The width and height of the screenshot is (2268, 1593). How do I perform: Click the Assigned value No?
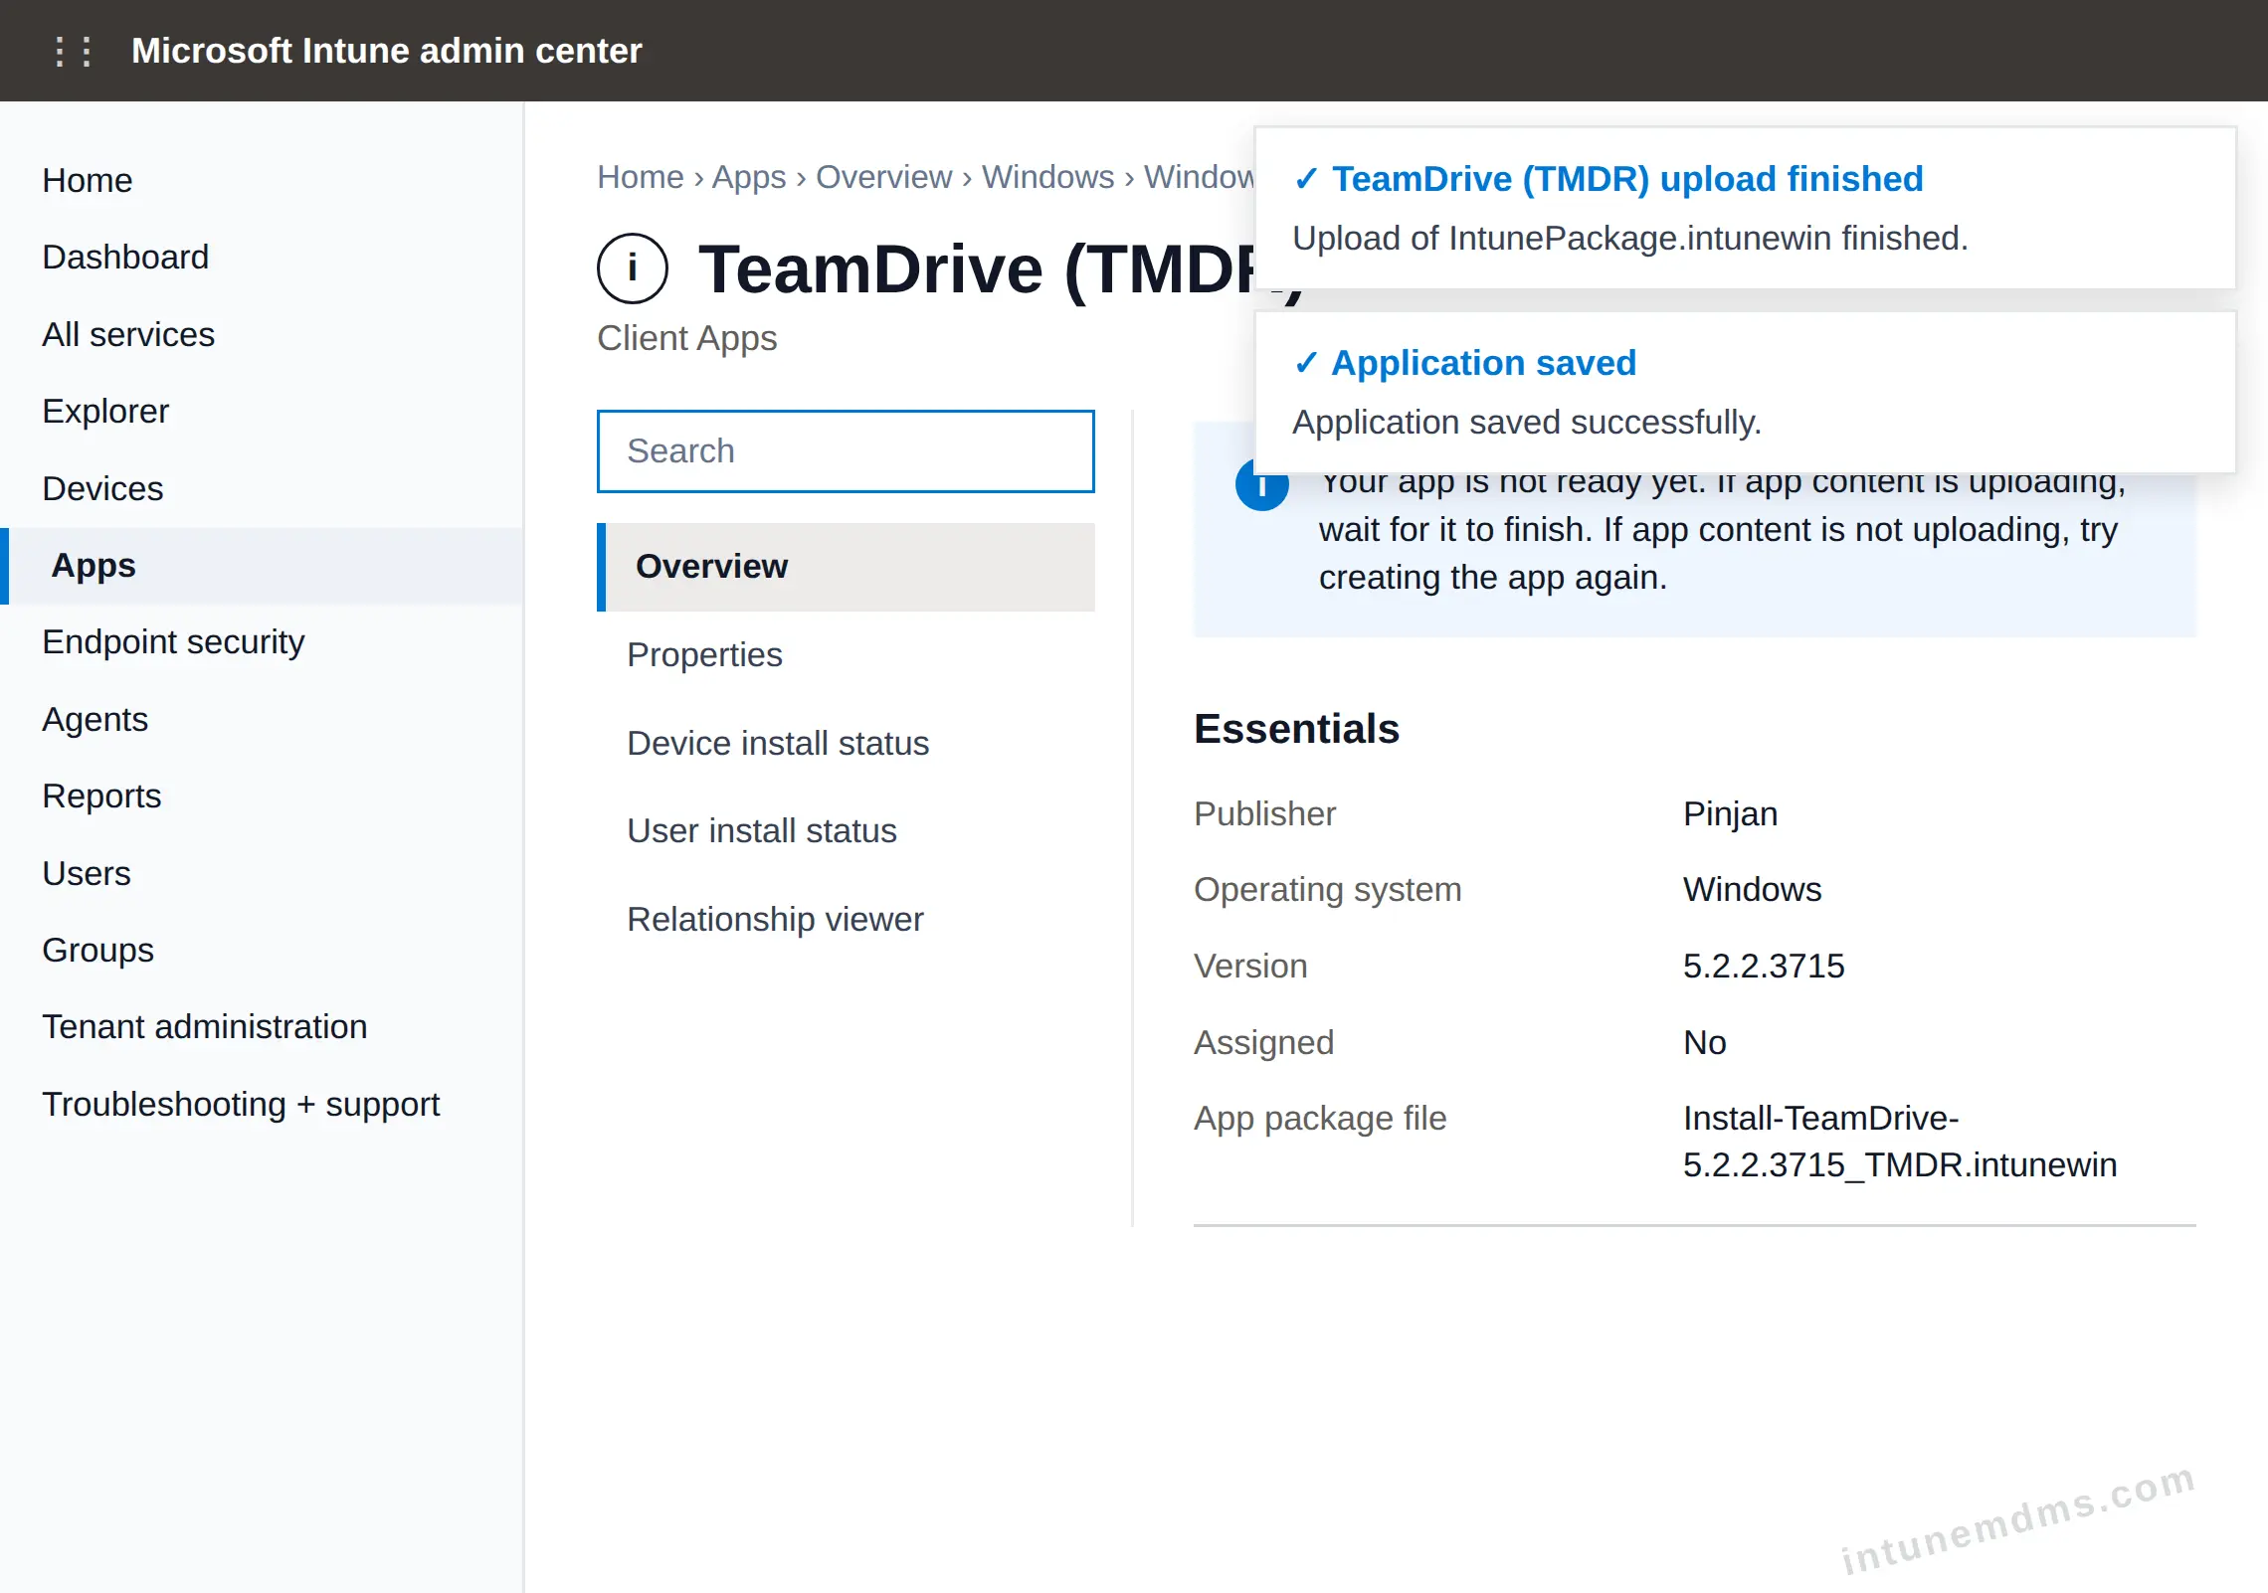pyautogui.click(x=1704, y=1043)
